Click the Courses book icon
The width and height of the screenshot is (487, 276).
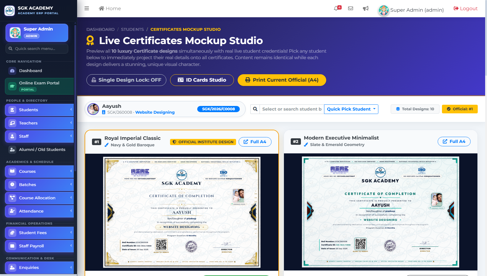point(12,171)
